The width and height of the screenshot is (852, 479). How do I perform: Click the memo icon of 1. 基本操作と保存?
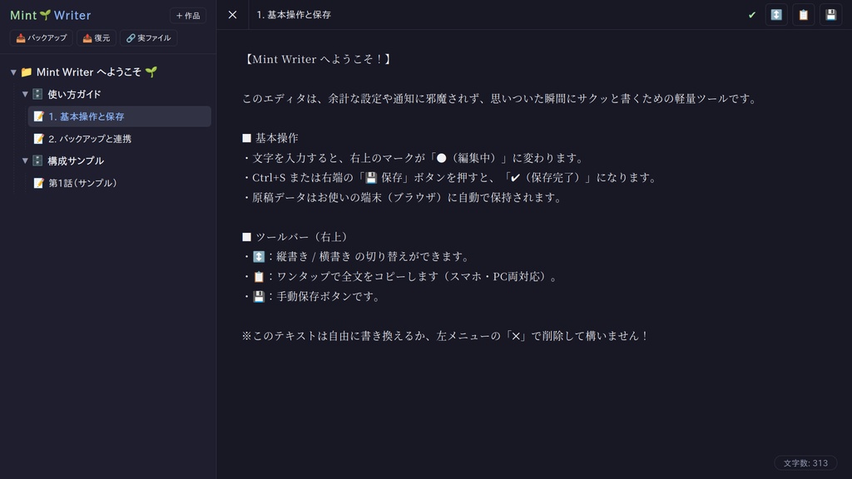38,116
